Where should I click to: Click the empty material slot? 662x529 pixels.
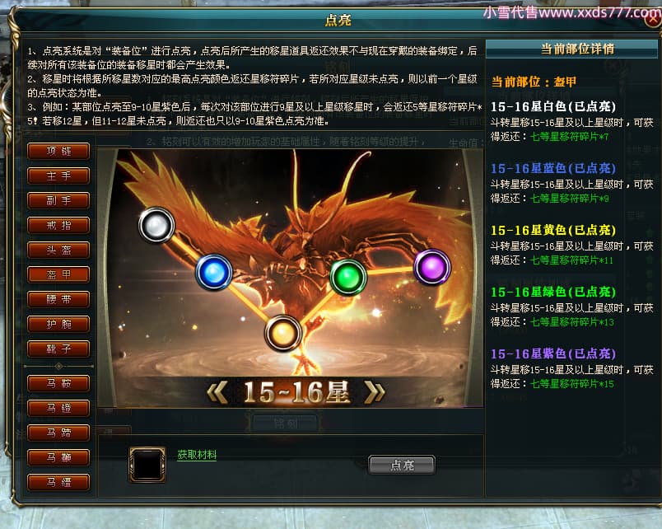click(147, 465)
